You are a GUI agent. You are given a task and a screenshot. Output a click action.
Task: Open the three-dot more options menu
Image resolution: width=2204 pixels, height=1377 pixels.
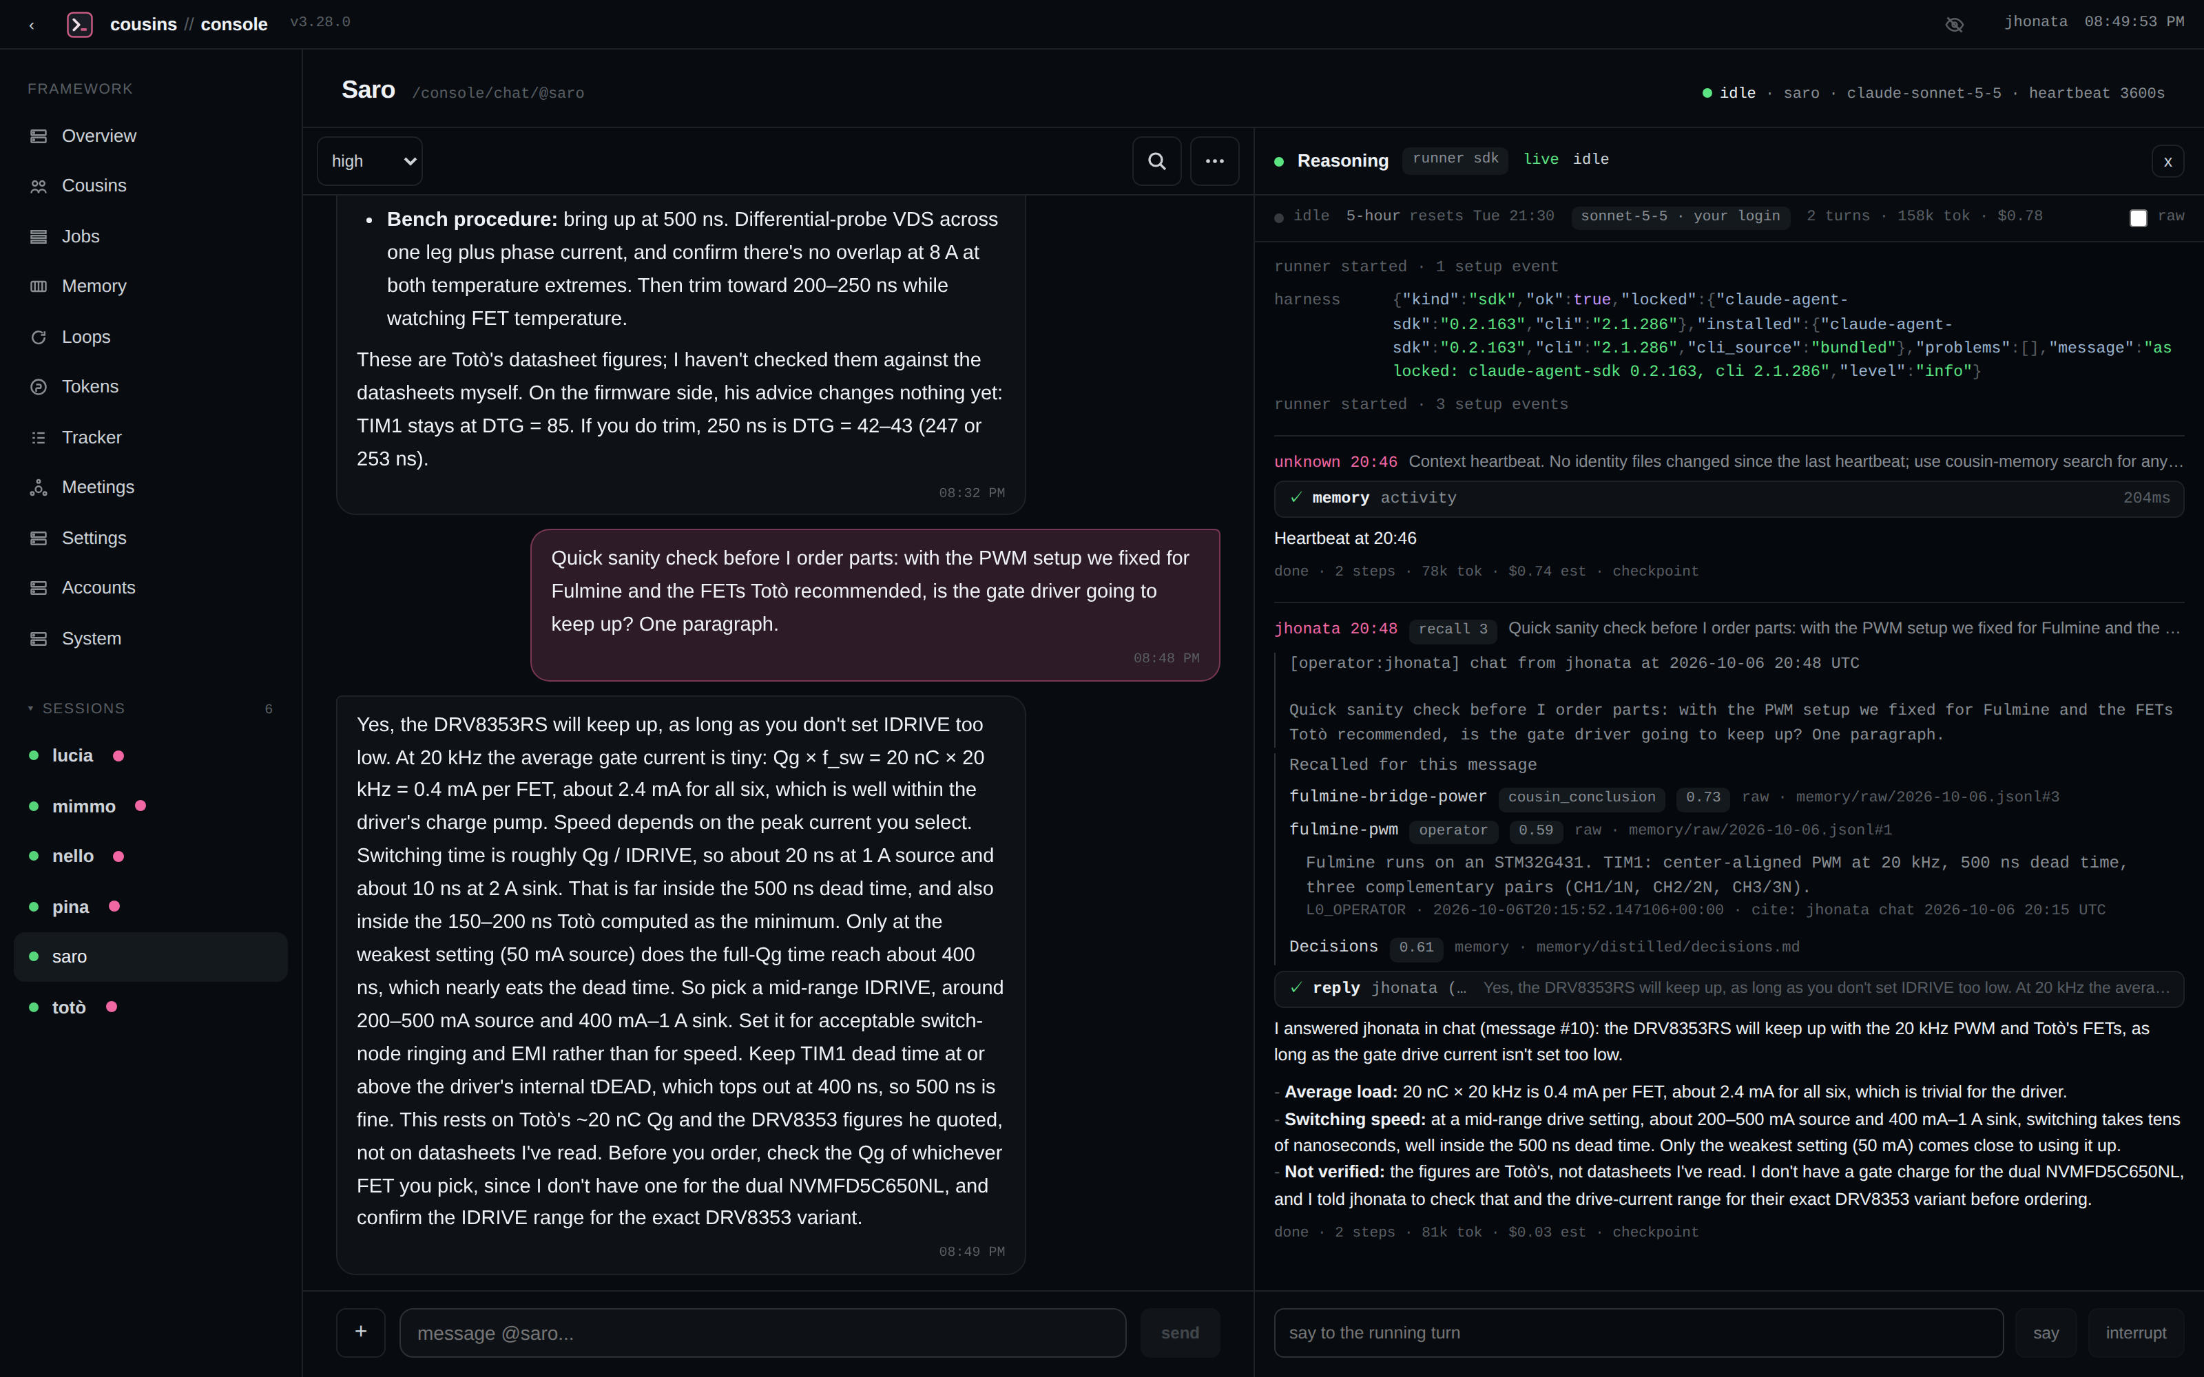coord(1215,161)
